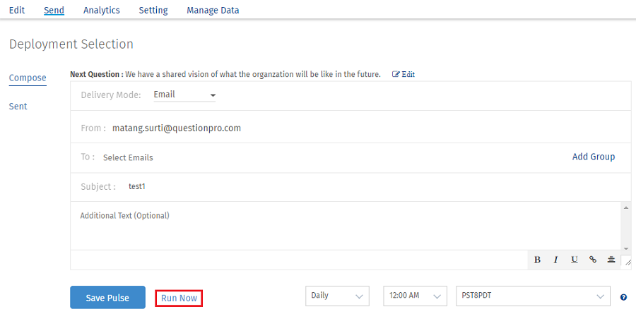Image resolution: width=636 pixels, height=326 pixels.
Task: Click the Save Pulse button
Action: point(107,298)
